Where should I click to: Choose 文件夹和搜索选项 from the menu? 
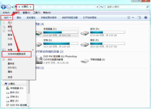pyautogui.click(x=16, y=54)
